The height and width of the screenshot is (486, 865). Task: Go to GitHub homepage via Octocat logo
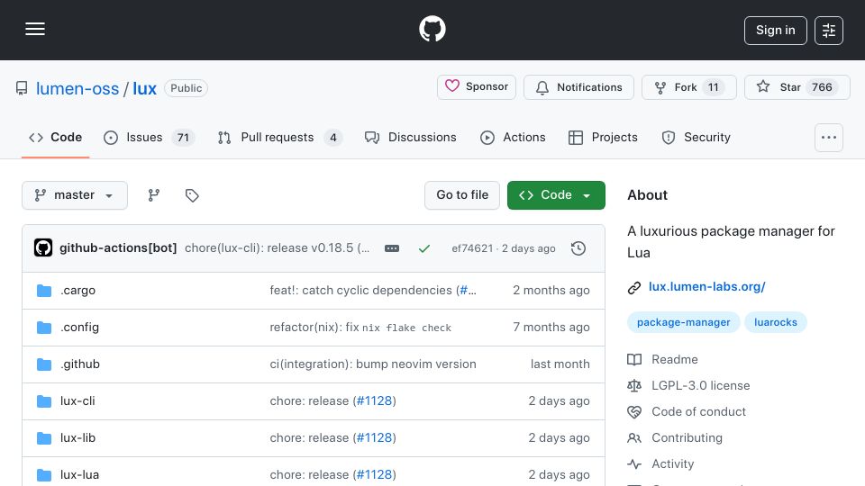click(x=432, y=29)
